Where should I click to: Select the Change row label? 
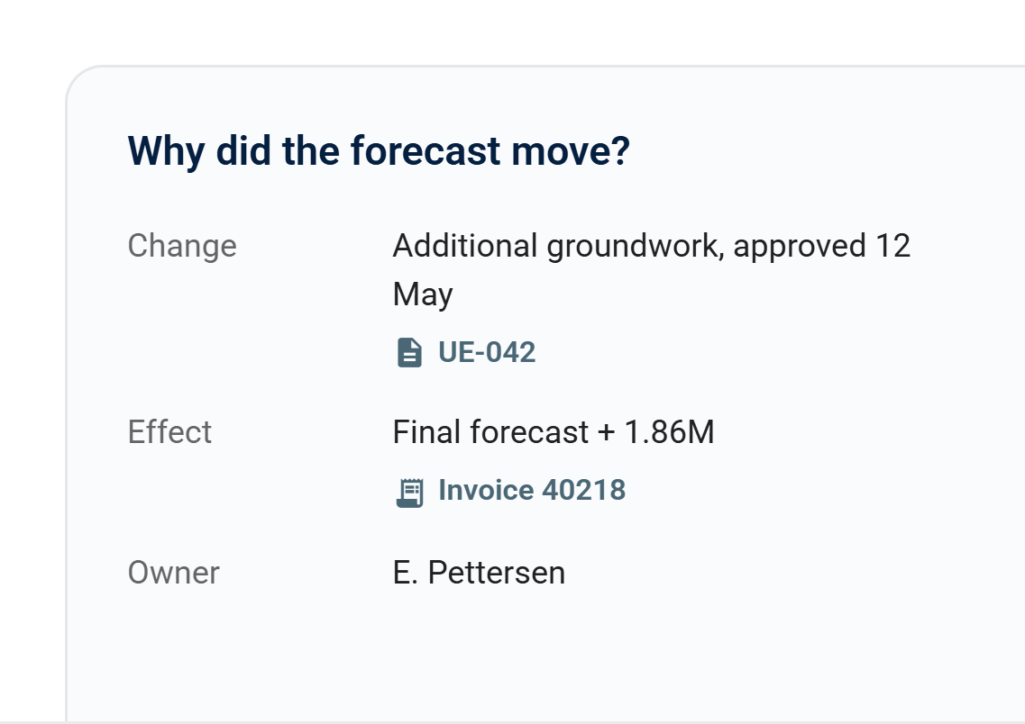point(182,247)
